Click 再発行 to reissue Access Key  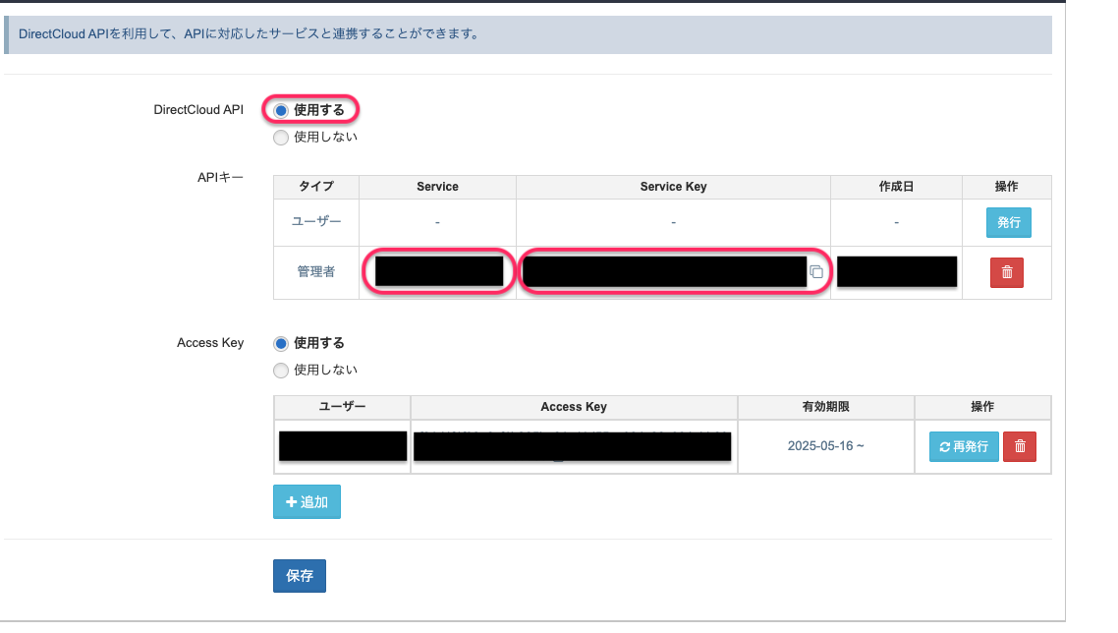click(x=964, y=447)
